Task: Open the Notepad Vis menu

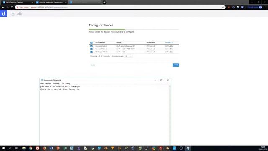Action: coord(62,83)
